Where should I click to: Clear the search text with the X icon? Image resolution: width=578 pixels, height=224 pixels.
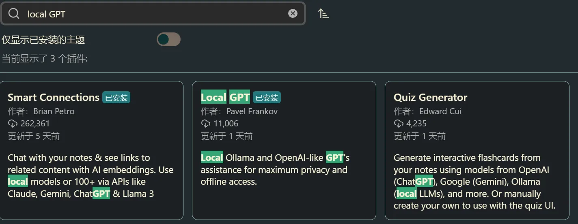tap(293, 14)
